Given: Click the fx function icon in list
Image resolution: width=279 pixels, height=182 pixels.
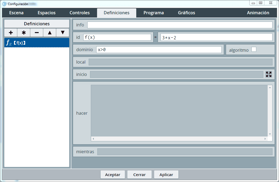Looking at the screenshot, I should (9, 43).
